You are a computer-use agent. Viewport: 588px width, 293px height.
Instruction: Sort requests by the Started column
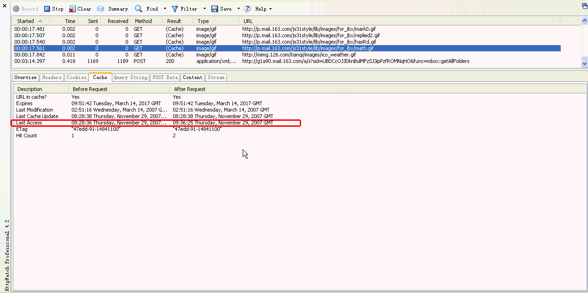click(25, 21)
